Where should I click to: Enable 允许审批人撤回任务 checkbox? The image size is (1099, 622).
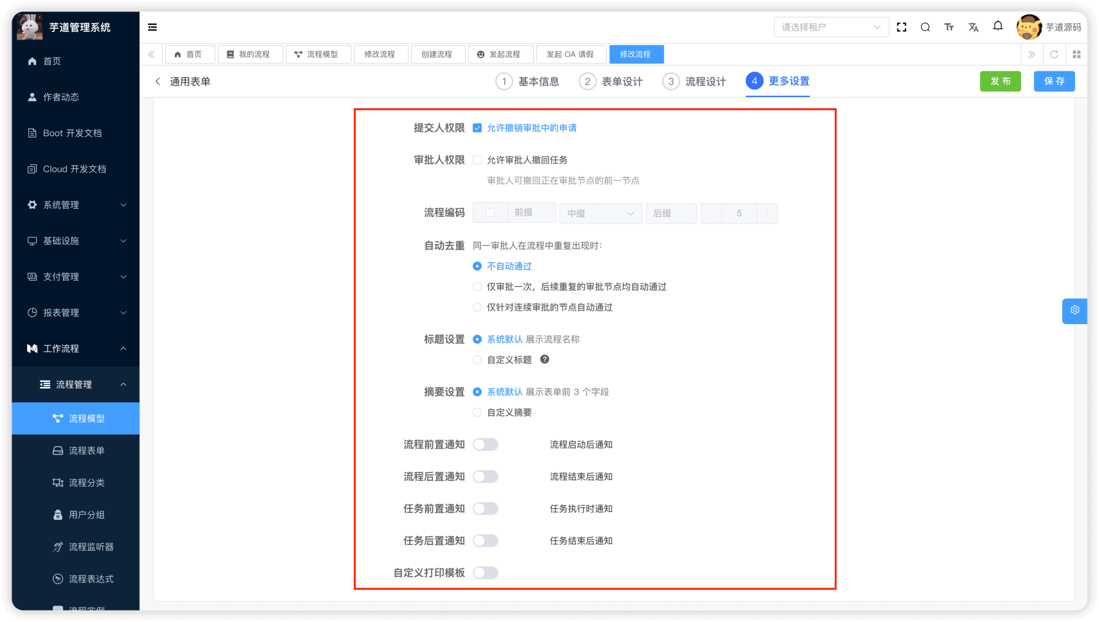click(477, 159)
